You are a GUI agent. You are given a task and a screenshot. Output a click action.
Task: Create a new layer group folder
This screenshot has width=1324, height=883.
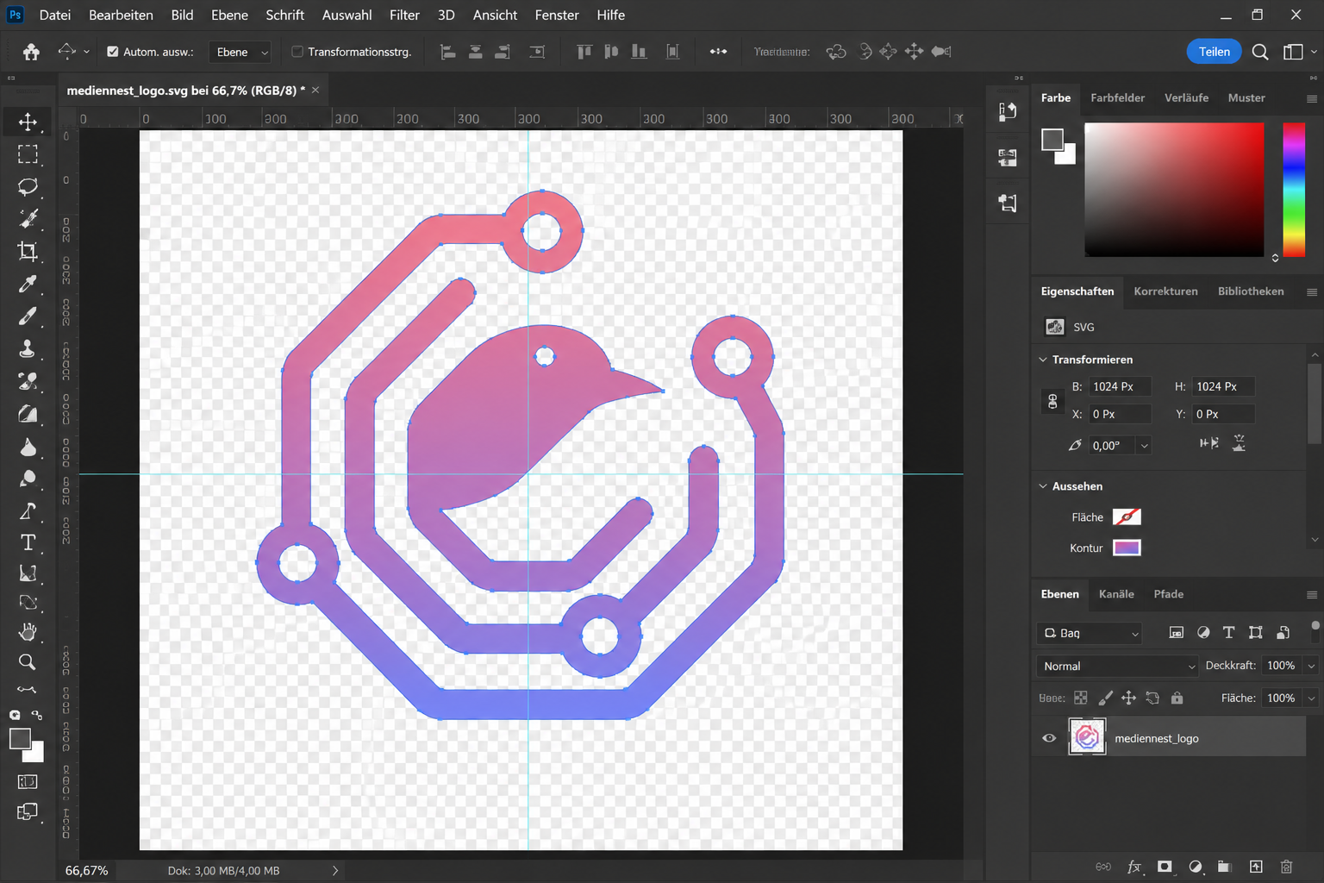pyautogui.click(x=1224, y=867)
